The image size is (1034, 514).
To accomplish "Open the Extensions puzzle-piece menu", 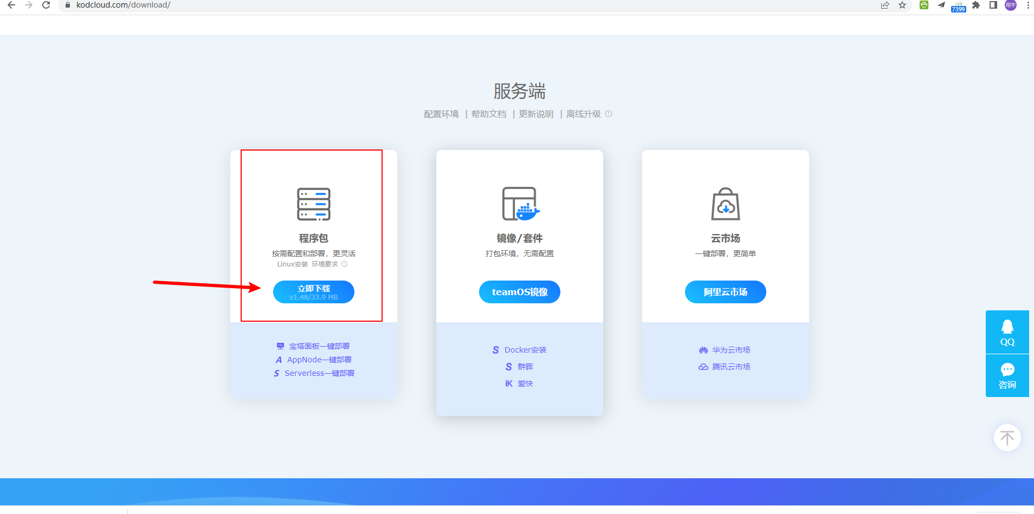I will pyautogui.click(x=976, y=5).
